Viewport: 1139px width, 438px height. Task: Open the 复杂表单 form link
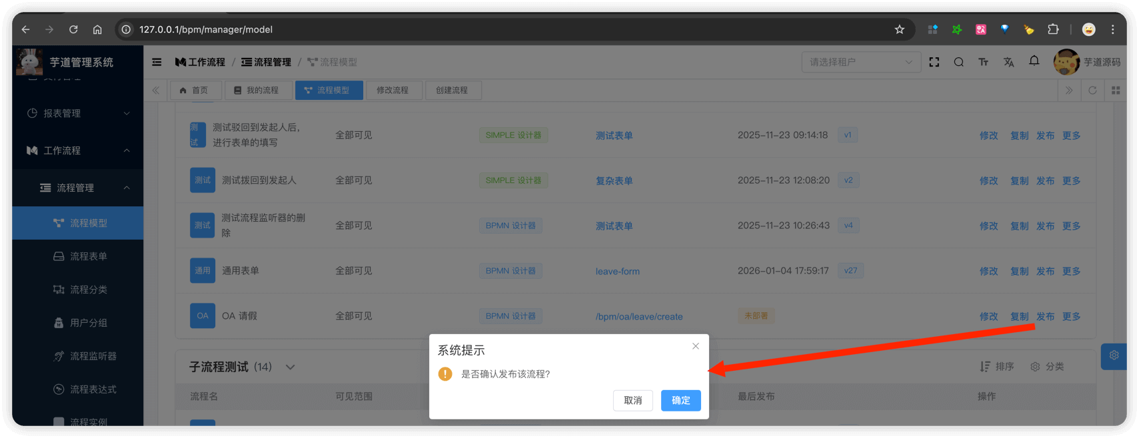(614, 180)
